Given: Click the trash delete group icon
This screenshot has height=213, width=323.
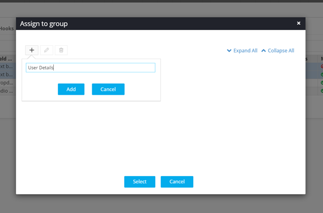Looking at the screenshot, I should (x=61, y=50).
